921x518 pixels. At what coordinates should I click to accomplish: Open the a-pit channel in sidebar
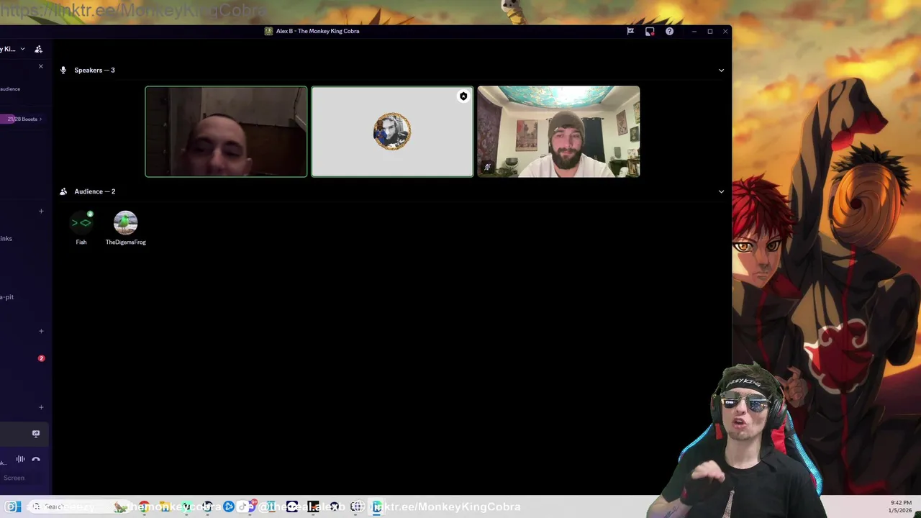(x=7, y=297)
